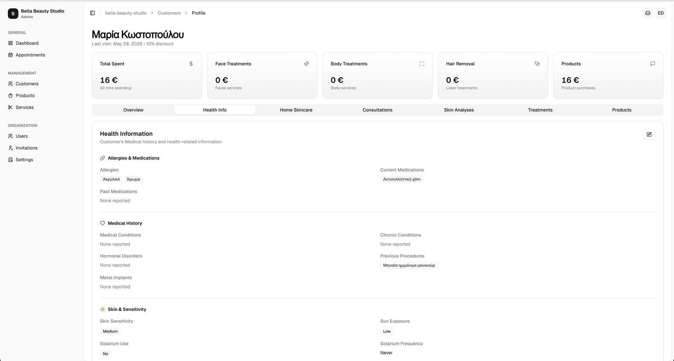Toggle the sidebar panel icon
This screenshot has height=361, width=674.
[x=92, y=13]
